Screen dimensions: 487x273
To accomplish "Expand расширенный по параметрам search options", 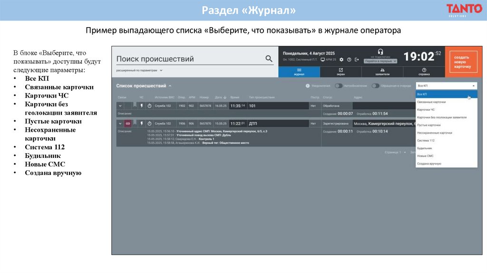I will [x=139, y=70].
